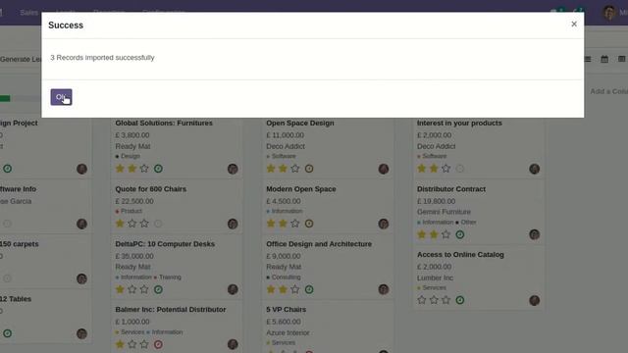Click avatar on Access to Online Catalog
Screen dimensions: 628x353
pos(534,301)
